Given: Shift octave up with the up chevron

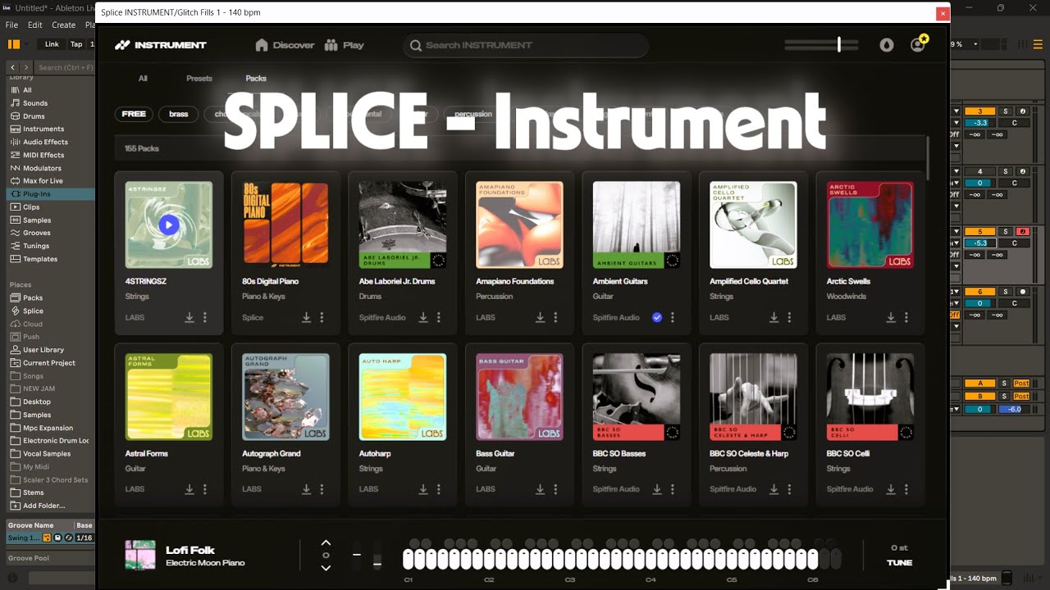Looking at the screenshot, I should (x=326, y=542).
